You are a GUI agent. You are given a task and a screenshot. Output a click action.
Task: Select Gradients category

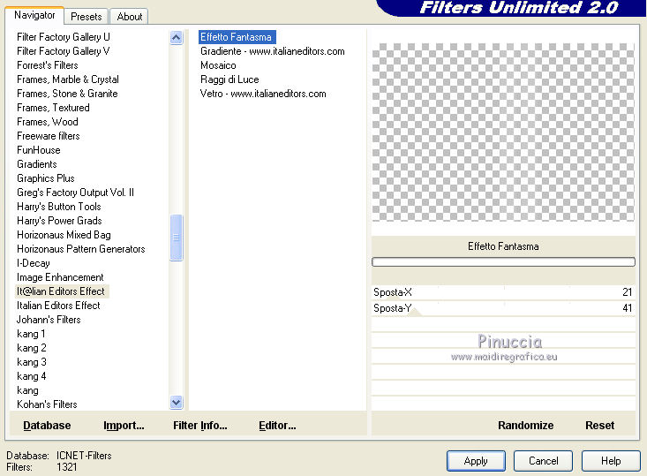(37, 164)
